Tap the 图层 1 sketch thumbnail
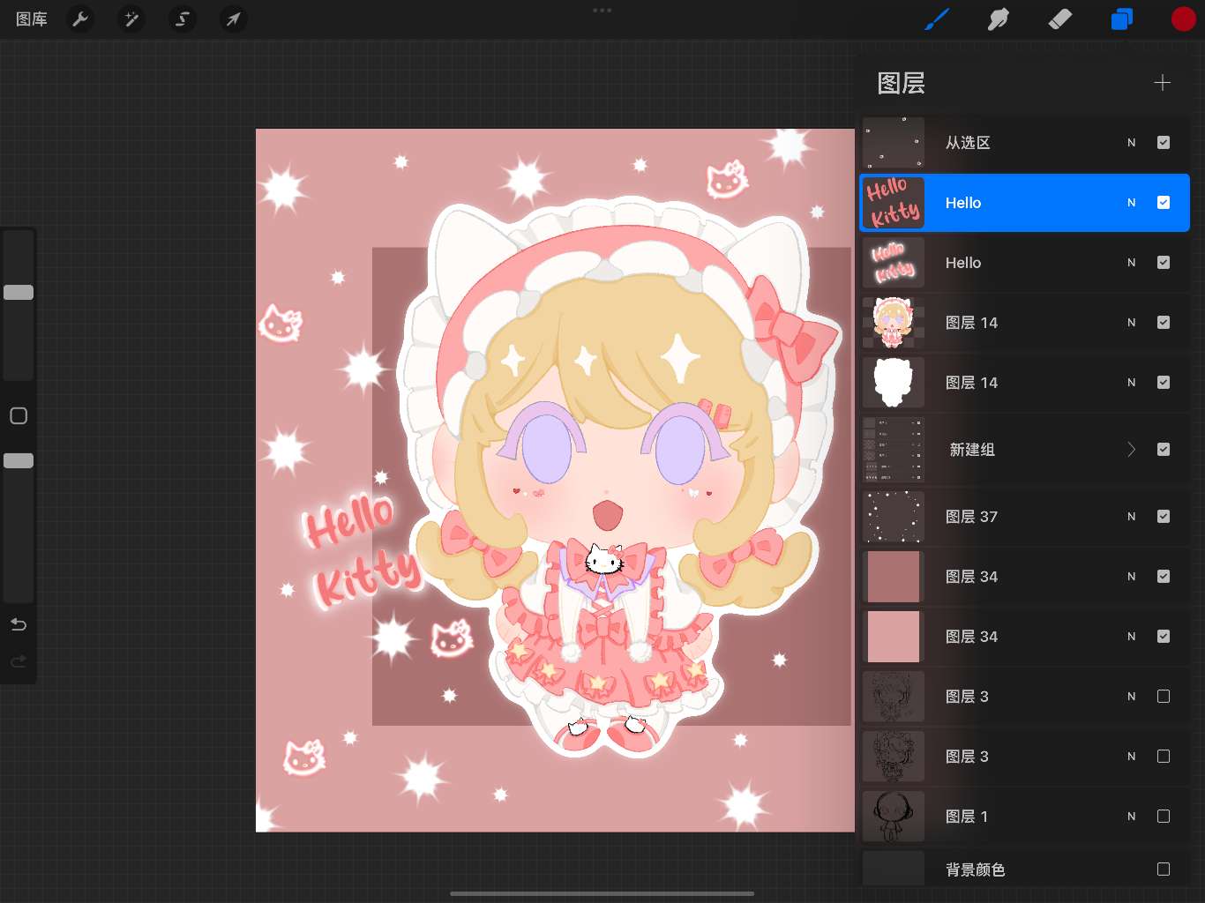The image size is (1205, 903). [x=894, y=816]
